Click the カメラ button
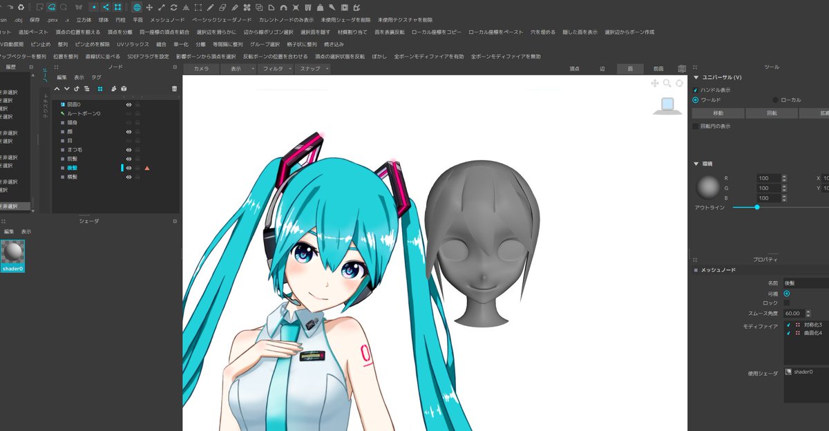 point(201,68)
